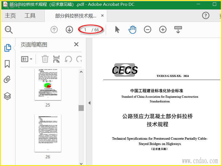The image size is (222, 166).
Task: Click the page 25 label
Action: (x=48, y=105)
